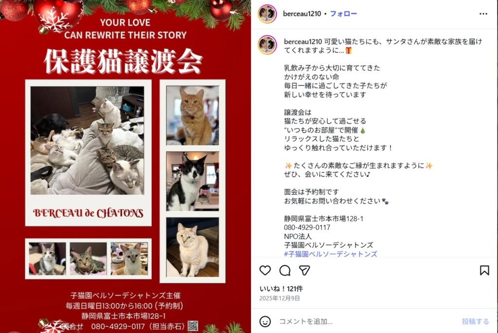The image size is (498, 333).
Task: Click the berceau1210 username in caption
Action: point(302,42)
